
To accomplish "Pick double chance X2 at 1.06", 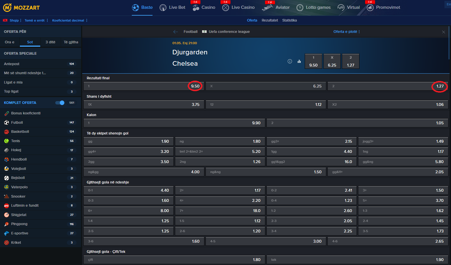I will (388, 104).
